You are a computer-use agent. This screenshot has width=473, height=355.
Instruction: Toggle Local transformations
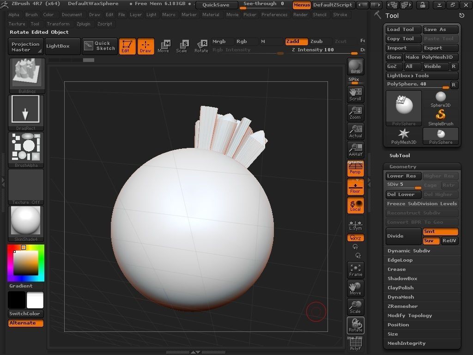[355, 205]
